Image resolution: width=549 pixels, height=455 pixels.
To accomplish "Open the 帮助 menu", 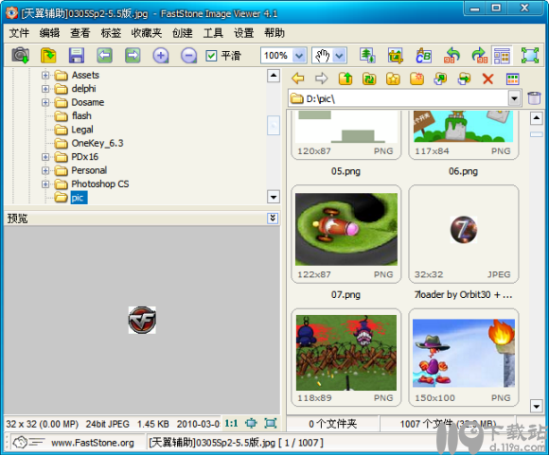I will click(x=274, y=33).
